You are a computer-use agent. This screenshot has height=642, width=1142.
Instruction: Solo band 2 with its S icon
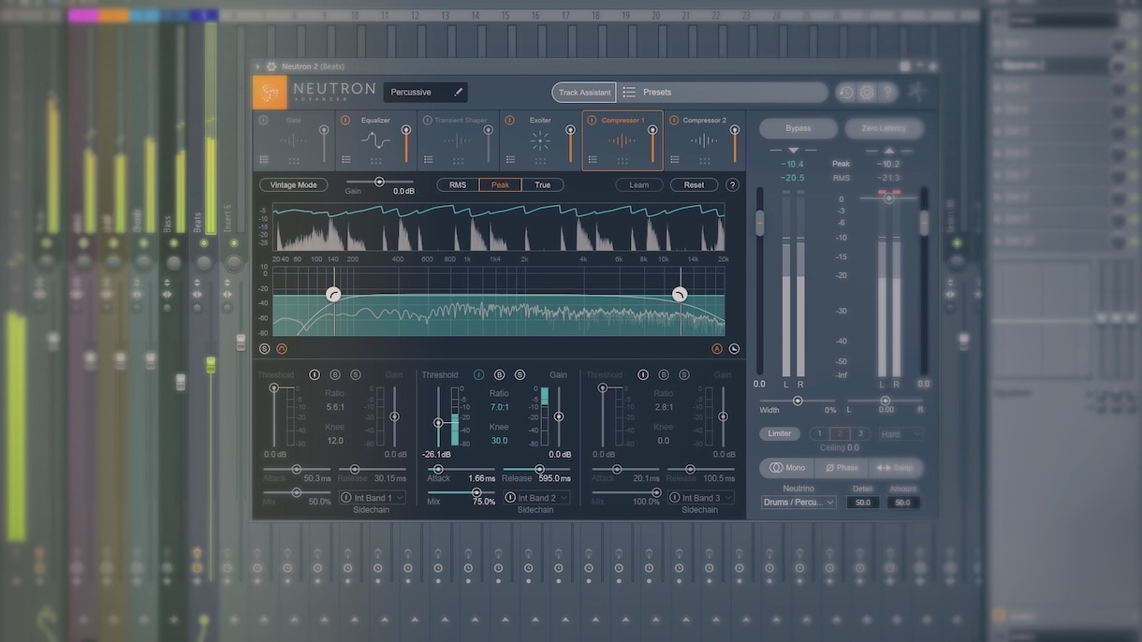(520, 374)
